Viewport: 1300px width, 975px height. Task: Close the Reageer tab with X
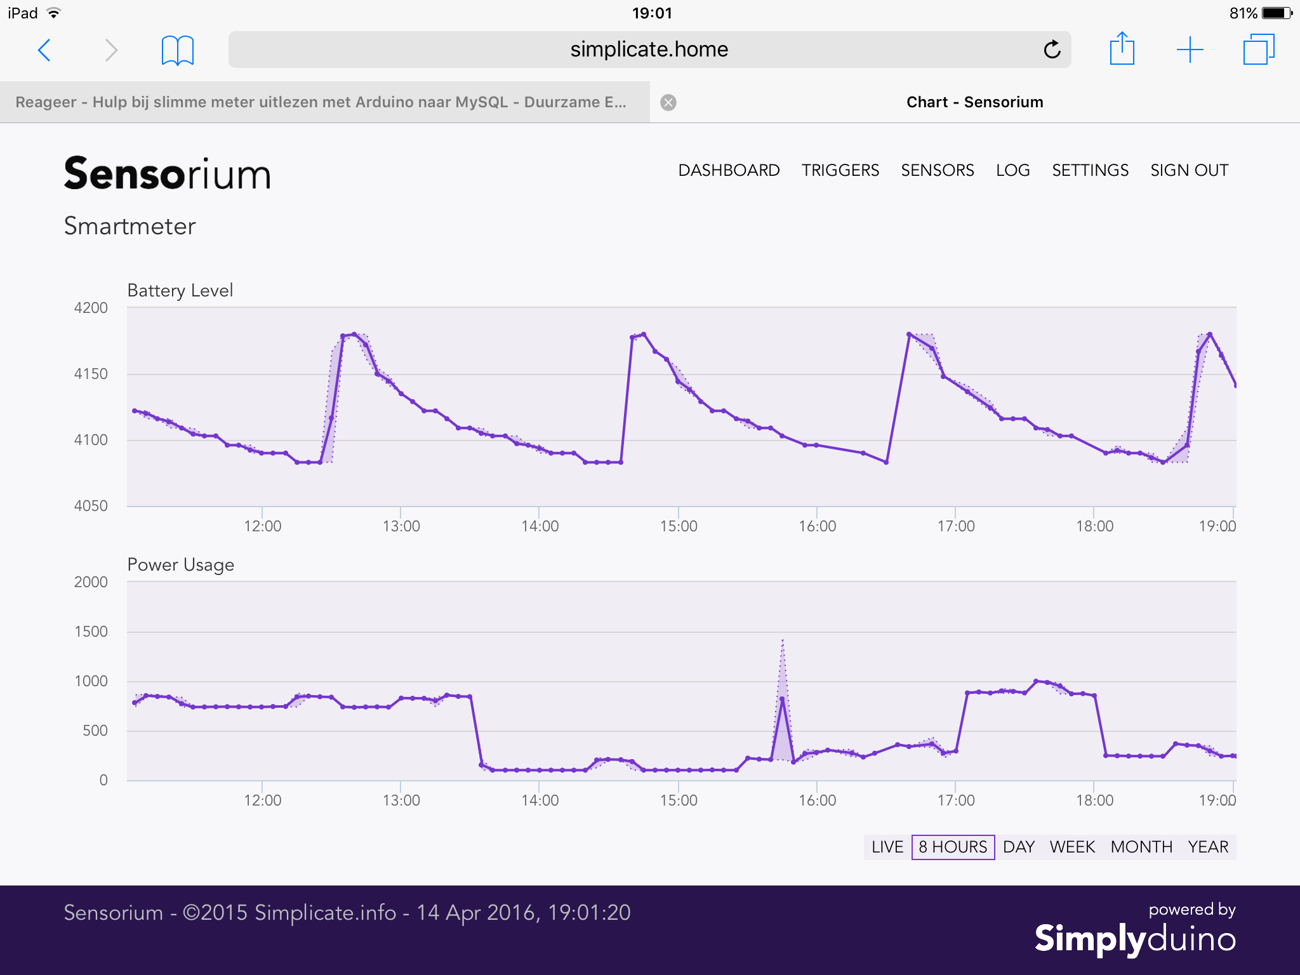click(x=668, y=102)
